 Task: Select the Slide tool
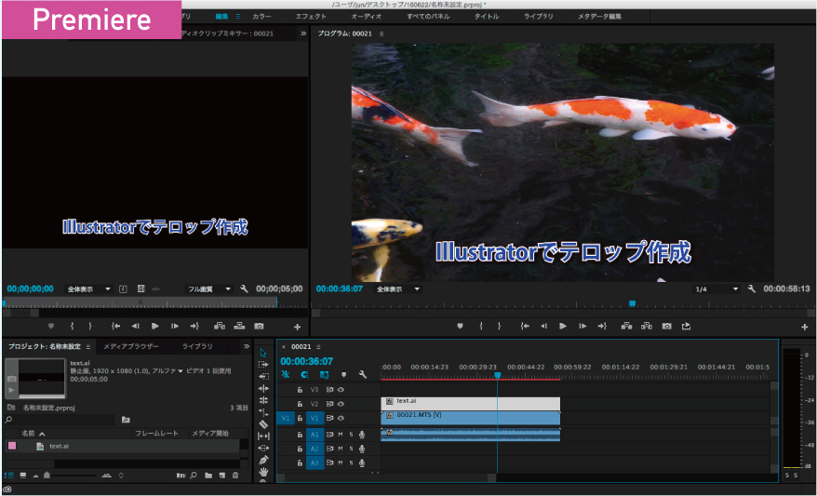[x=263, y=448]
